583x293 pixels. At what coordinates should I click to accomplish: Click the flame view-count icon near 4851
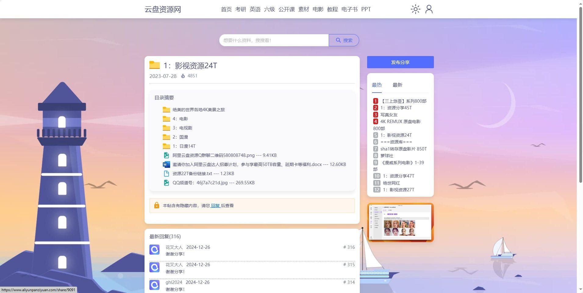pos(183,76)
